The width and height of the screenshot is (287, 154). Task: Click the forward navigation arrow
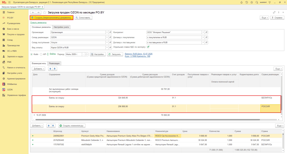click(x=38, y=12)
